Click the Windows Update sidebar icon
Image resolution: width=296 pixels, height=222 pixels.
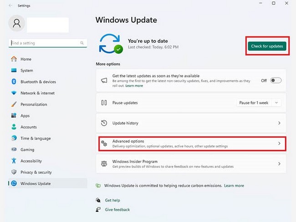pyautogui.click(x=14, y=183)
